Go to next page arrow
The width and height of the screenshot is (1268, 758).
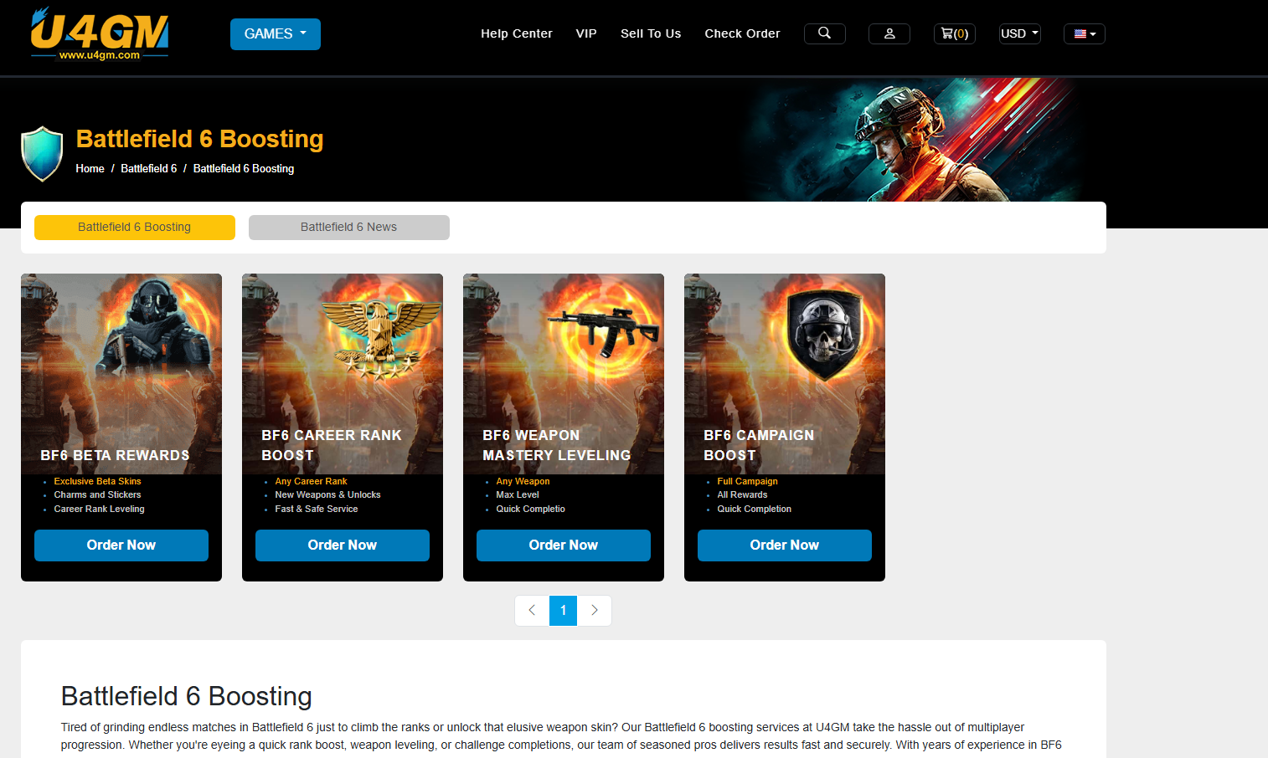pyautogui.click(x=595, y=611)
